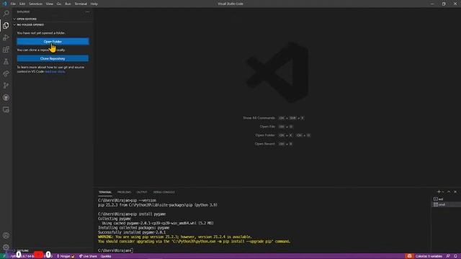
Task: Click the Open File shortcut hint
Action: click(x=277, y=127)
